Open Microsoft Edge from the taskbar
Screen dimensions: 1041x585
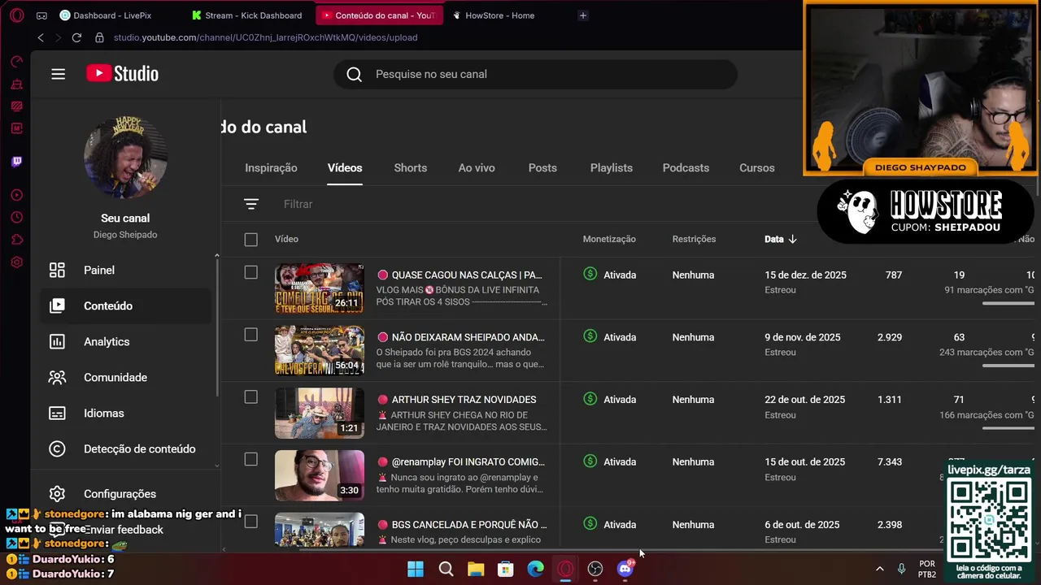[x=535, y=569]
